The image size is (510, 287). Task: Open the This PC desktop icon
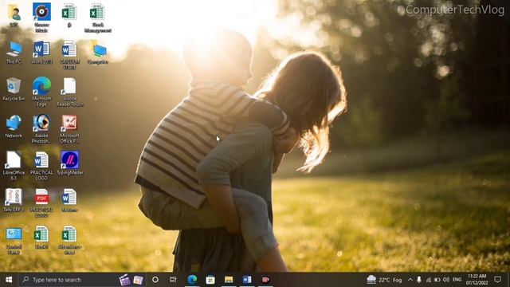click(x=14, y=52)
